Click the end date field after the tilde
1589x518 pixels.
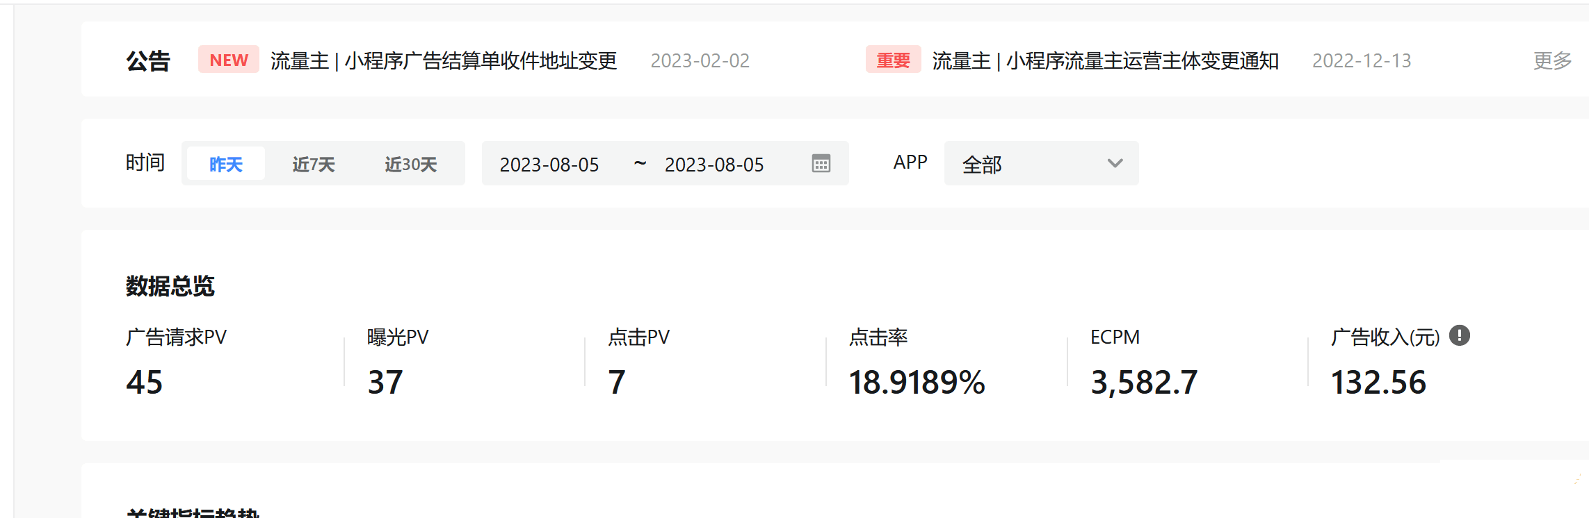coord(714,165)
